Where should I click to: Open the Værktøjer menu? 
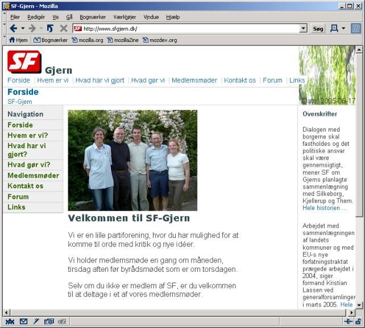[x=125, y=17]
